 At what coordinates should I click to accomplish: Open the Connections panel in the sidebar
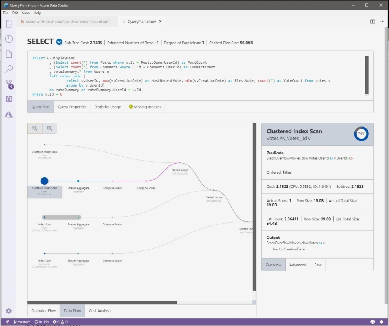pyautogui.click(x=9, y=23)
